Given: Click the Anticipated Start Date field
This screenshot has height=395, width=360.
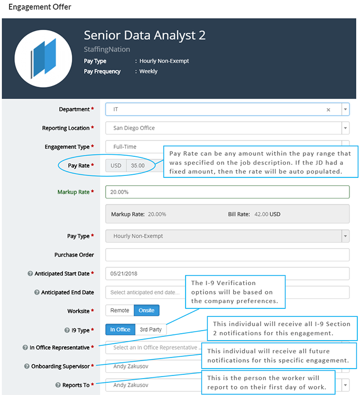Looking at the screenshot, I should click(x=227, y=274).
